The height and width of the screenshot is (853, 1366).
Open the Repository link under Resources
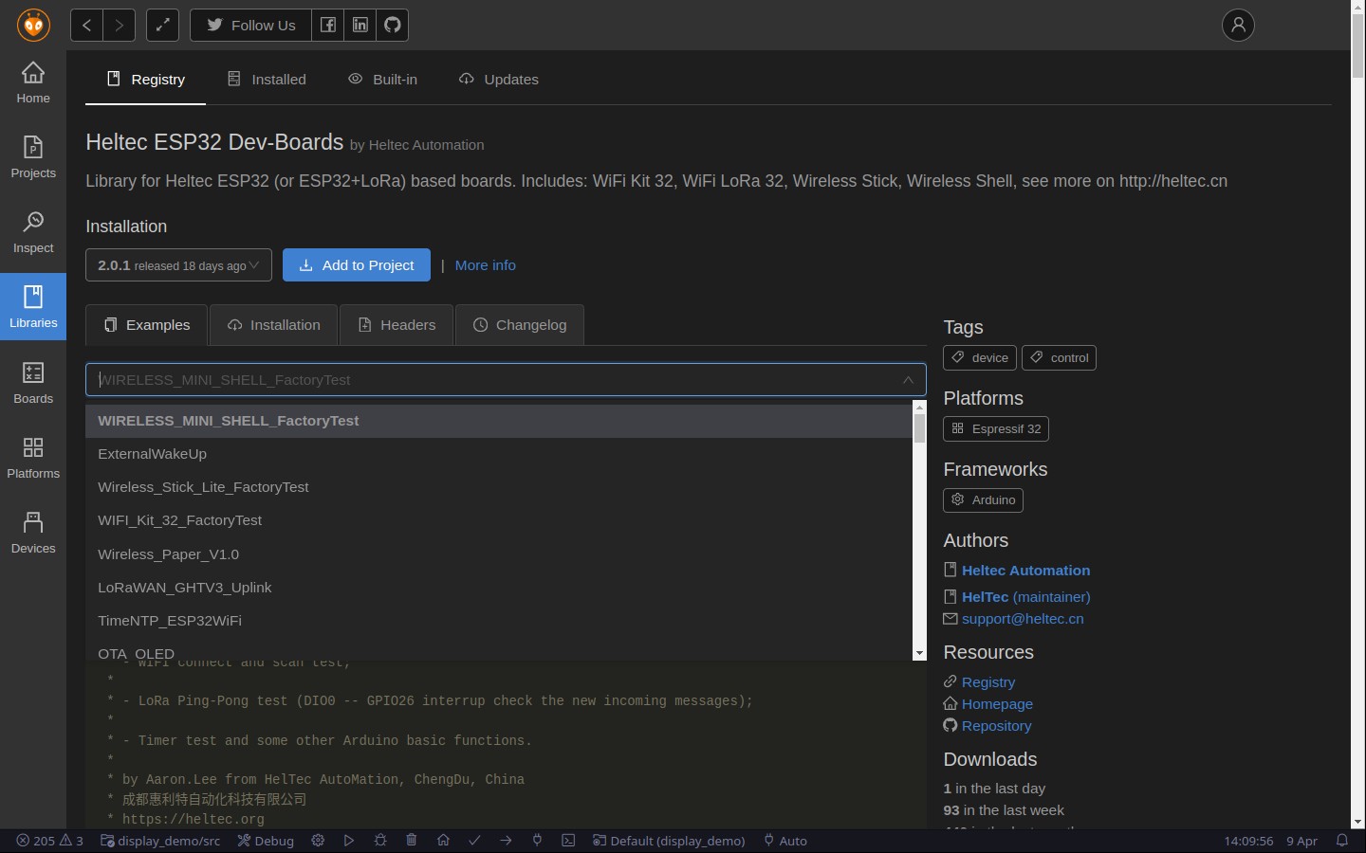point(996,726)
